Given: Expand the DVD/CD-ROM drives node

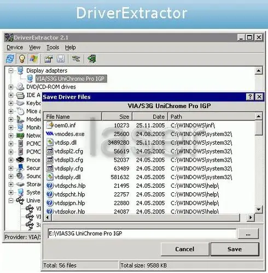Looking at the screenshot, I should point(11,87).
